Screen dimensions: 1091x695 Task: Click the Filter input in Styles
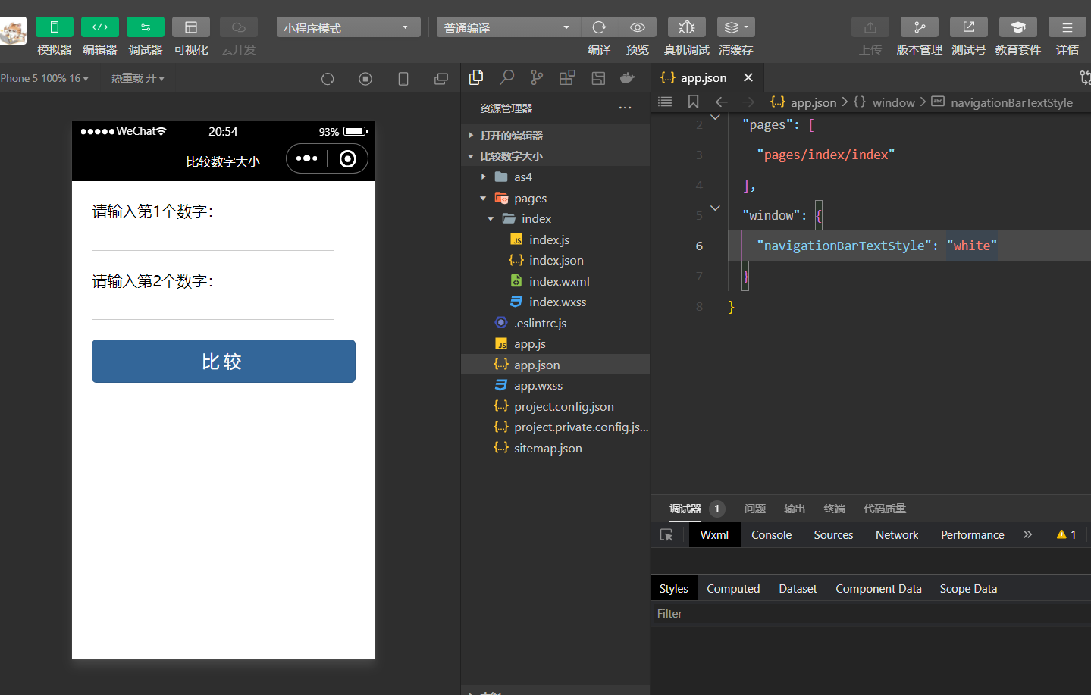pyautogui.click(x=870, y=614)
